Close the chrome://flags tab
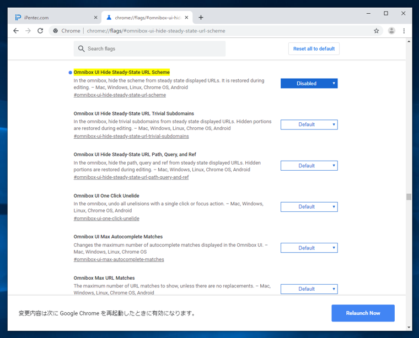The width and height of the screenshot is (419, 338). pos(186,17)
